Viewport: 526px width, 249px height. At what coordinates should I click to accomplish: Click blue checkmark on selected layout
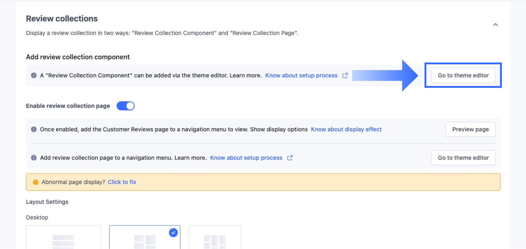tap(173, 233)
